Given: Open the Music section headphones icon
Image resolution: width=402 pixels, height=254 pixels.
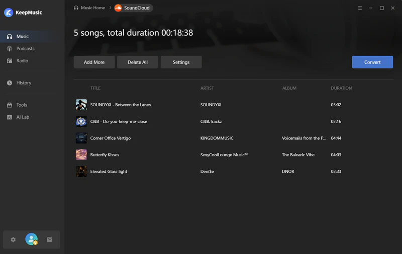Looking at the screenshot, I should pos(10,37).
